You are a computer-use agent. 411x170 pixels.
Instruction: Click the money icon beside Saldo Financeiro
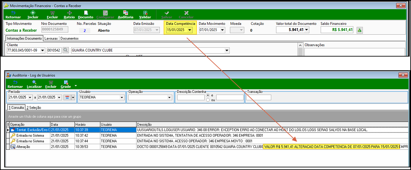coord(360,30)
